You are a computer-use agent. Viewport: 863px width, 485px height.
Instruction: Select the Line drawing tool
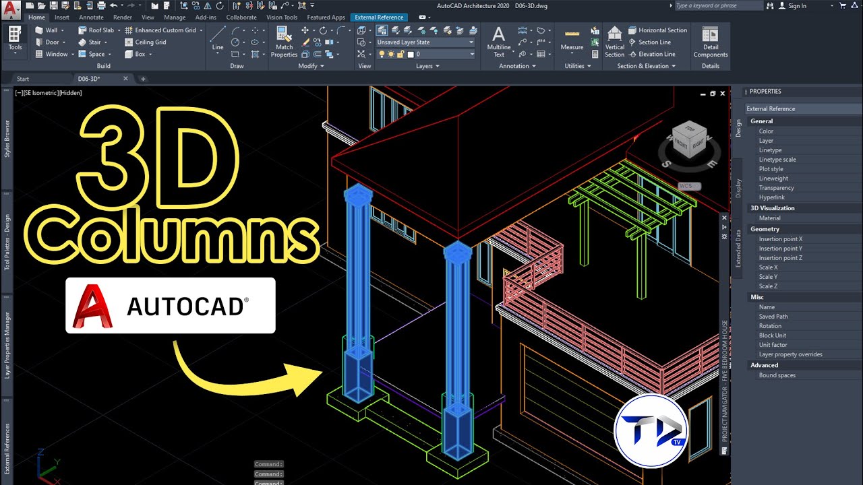[218, 38]
